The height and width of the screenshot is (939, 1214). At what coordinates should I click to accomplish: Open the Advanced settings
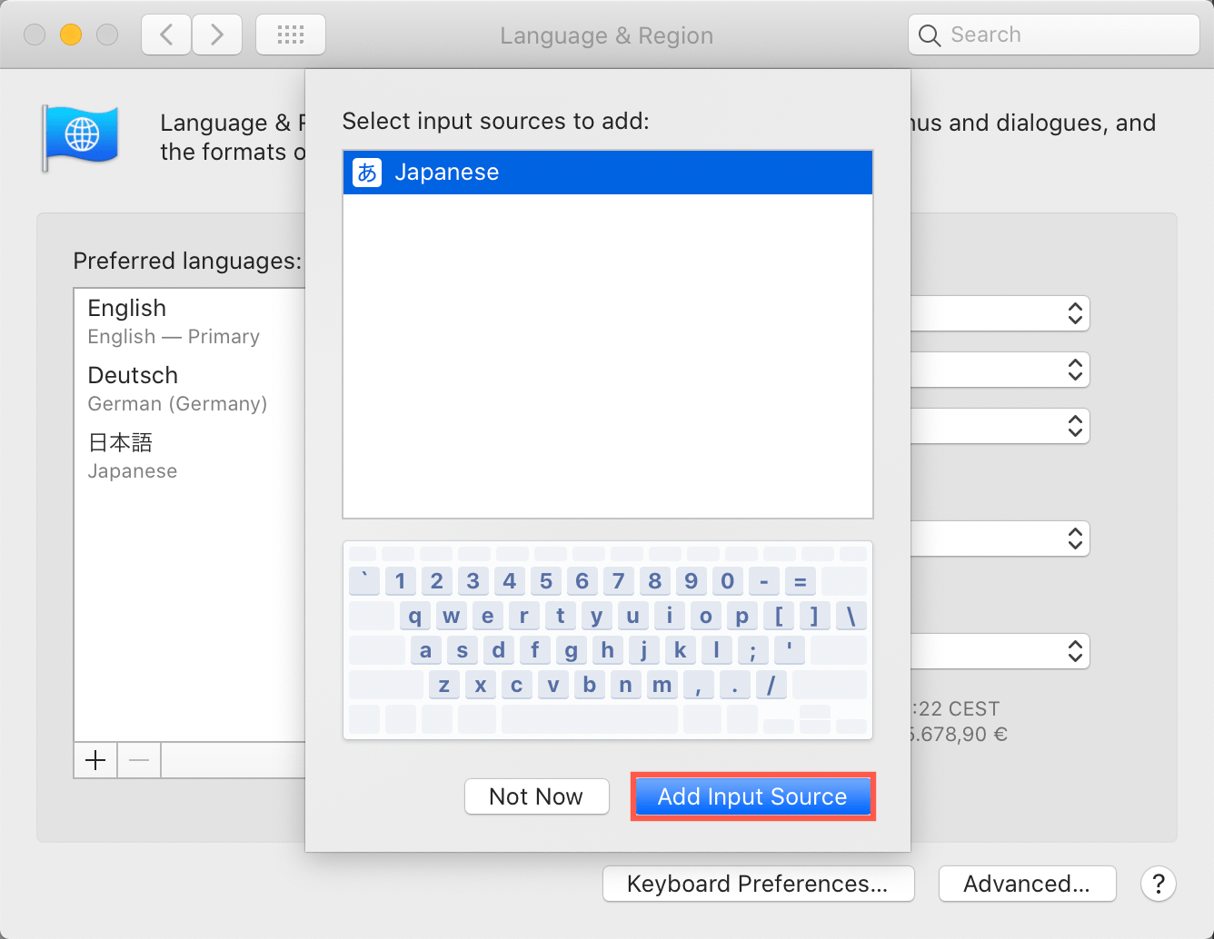[1027, 883]
